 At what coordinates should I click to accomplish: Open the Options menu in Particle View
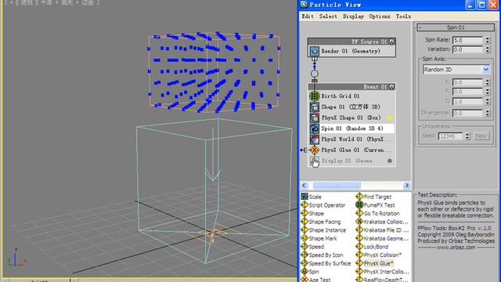click(380, 16)
